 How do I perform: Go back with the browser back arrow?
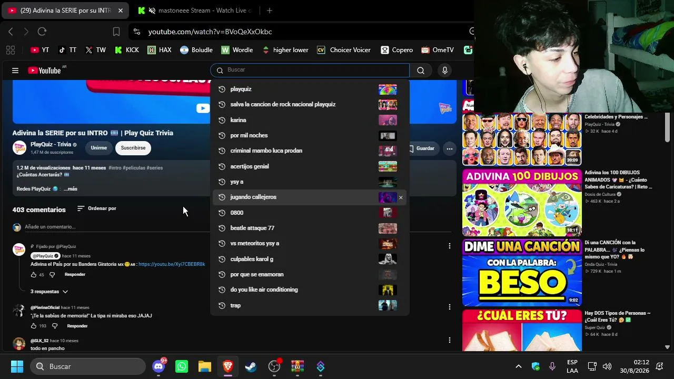[11, 32]
